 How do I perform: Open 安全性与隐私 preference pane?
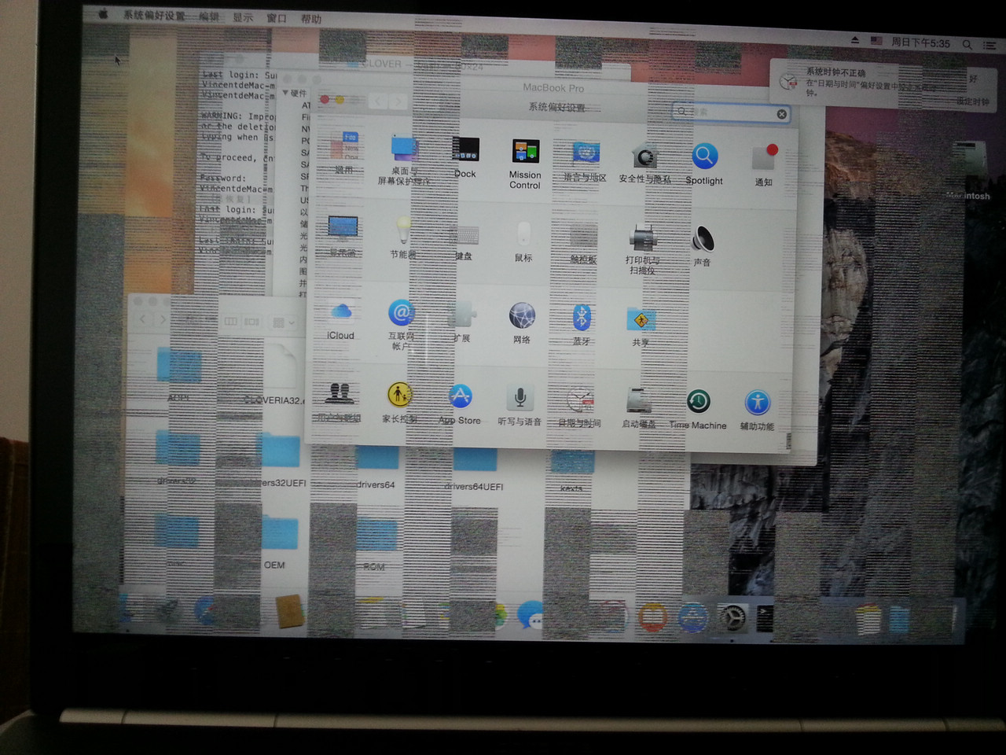(x=644, y=163)
